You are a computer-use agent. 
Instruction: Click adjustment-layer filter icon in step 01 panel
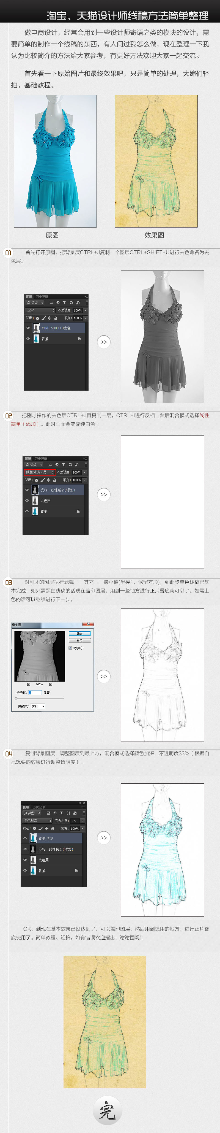(58, 303)
